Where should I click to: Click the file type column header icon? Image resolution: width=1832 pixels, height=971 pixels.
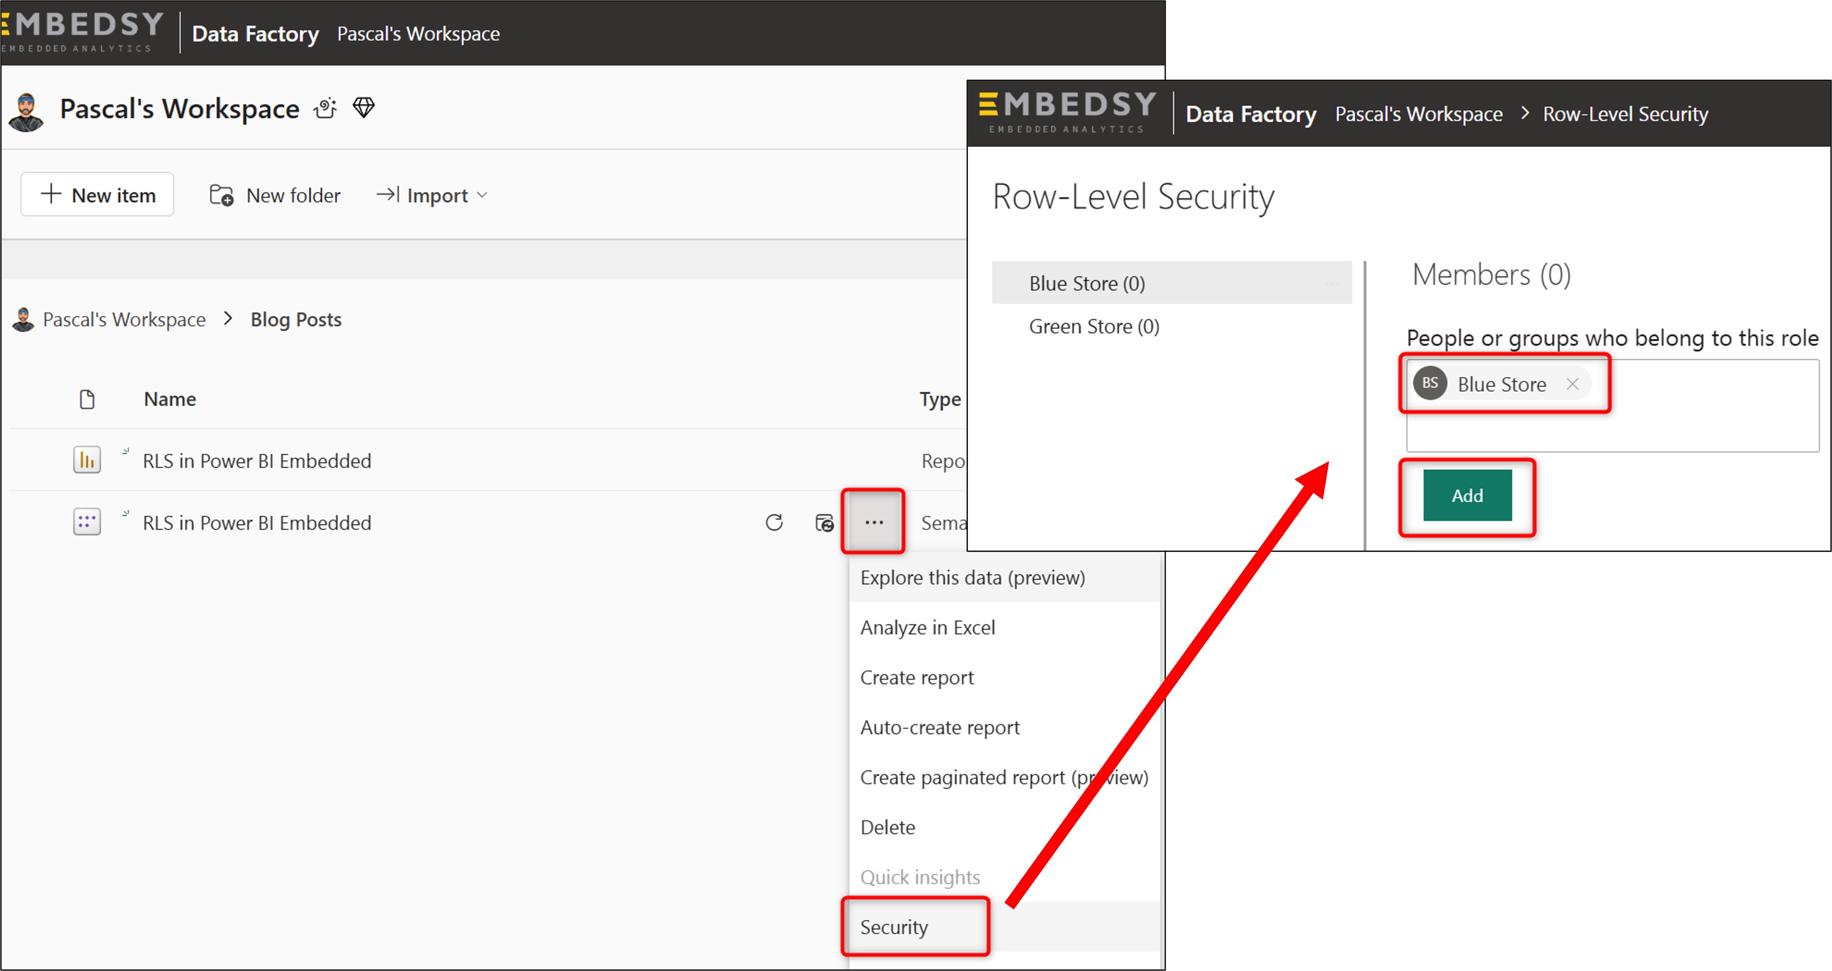point(87,399)
